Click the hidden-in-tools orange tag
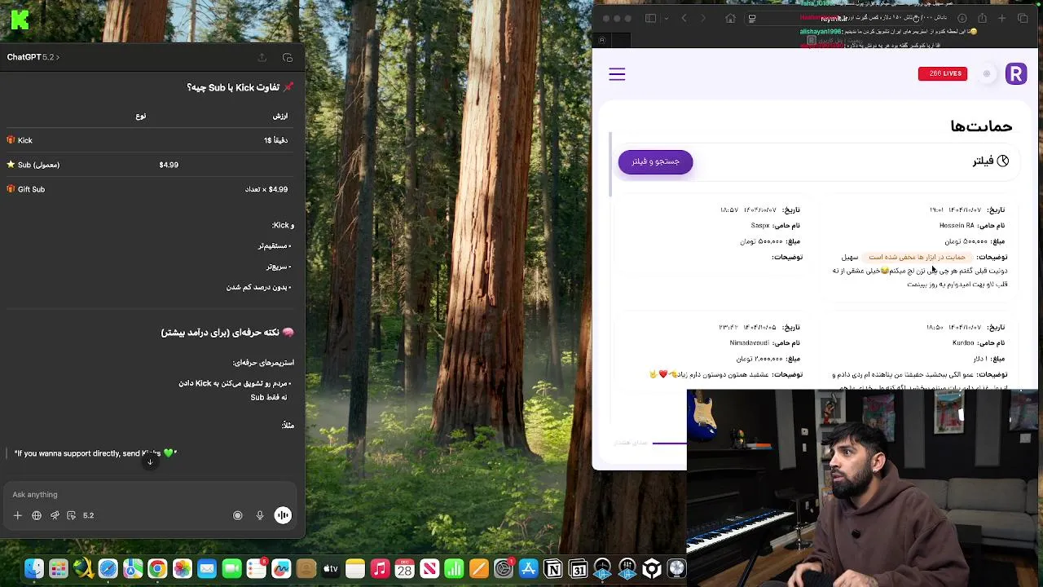1043x587 pixels. point(917,257)
